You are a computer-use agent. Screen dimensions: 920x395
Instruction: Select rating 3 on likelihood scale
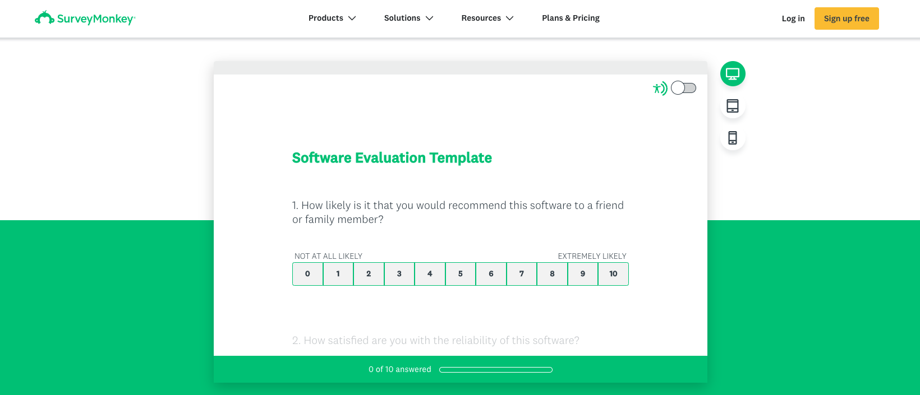(399, 274)
